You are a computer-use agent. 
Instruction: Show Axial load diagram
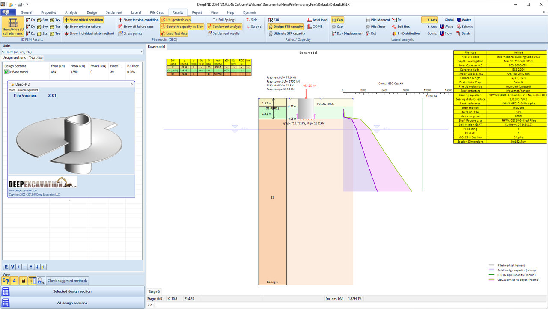coord(317,20)
